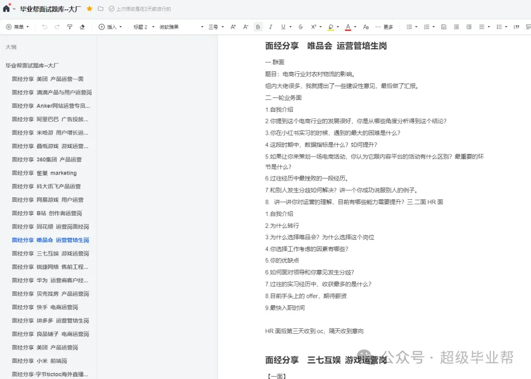The width and height of the screenshot is (531, 379).
Task: Click the Redo arrow
Action: tap(57, 27)
